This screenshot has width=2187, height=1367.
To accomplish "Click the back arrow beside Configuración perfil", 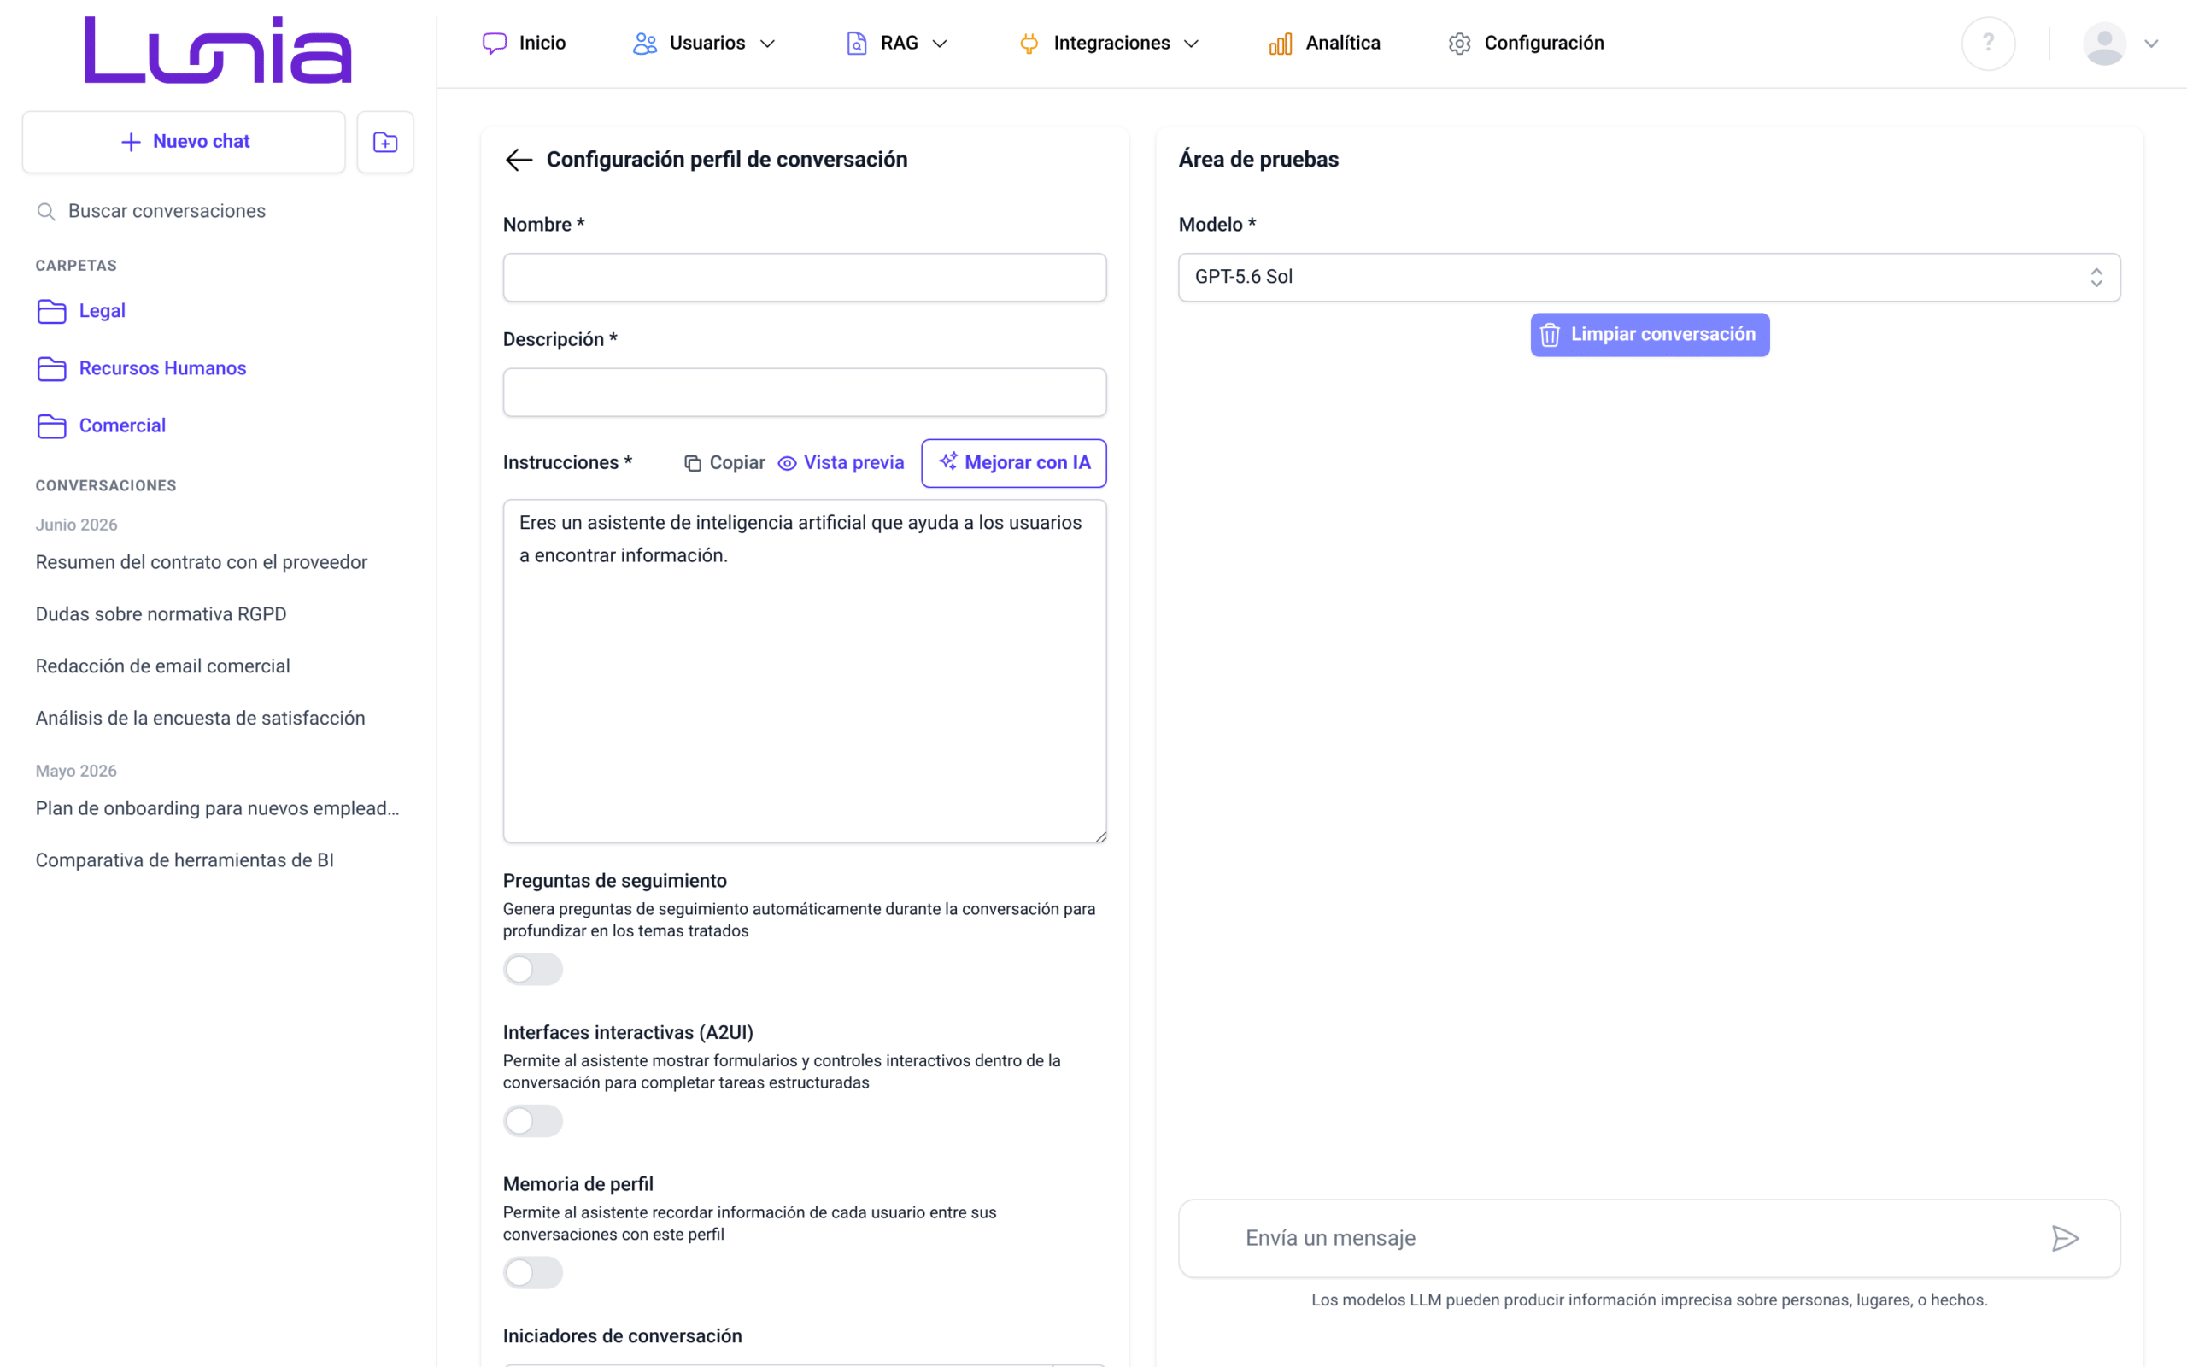I will pos(519,160).
